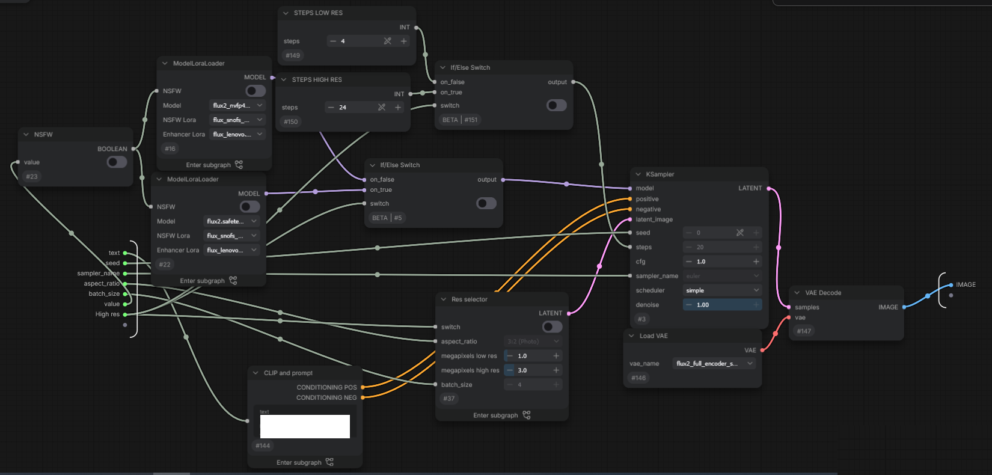Open Enhancer Lora dropdown in loader #22
Viewport: 992px width, 475px height.
tap(231, 250)
